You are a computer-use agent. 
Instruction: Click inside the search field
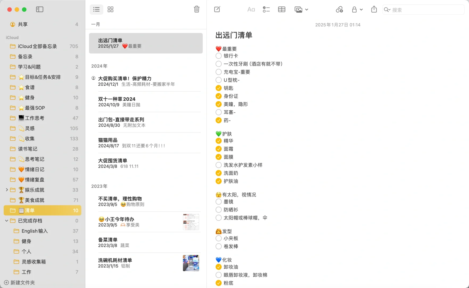click(x=422, y=10)
